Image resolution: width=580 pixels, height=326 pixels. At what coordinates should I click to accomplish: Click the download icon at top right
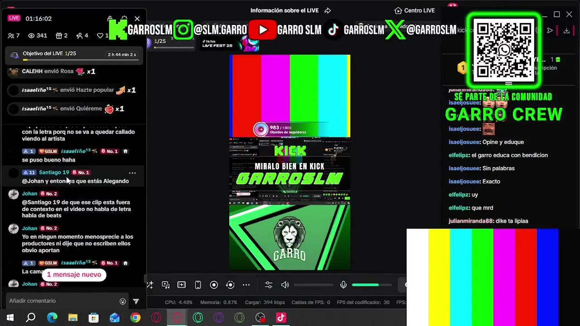[x=566, y=30]
